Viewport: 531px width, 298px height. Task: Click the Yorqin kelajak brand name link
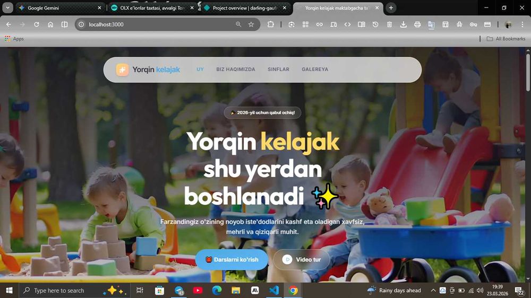click(x=156, y=69)
